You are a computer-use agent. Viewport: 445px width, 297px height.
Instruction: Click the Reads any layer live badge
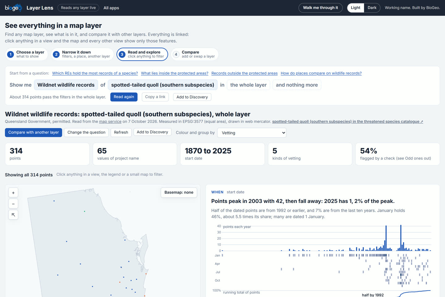pos(78,8)
